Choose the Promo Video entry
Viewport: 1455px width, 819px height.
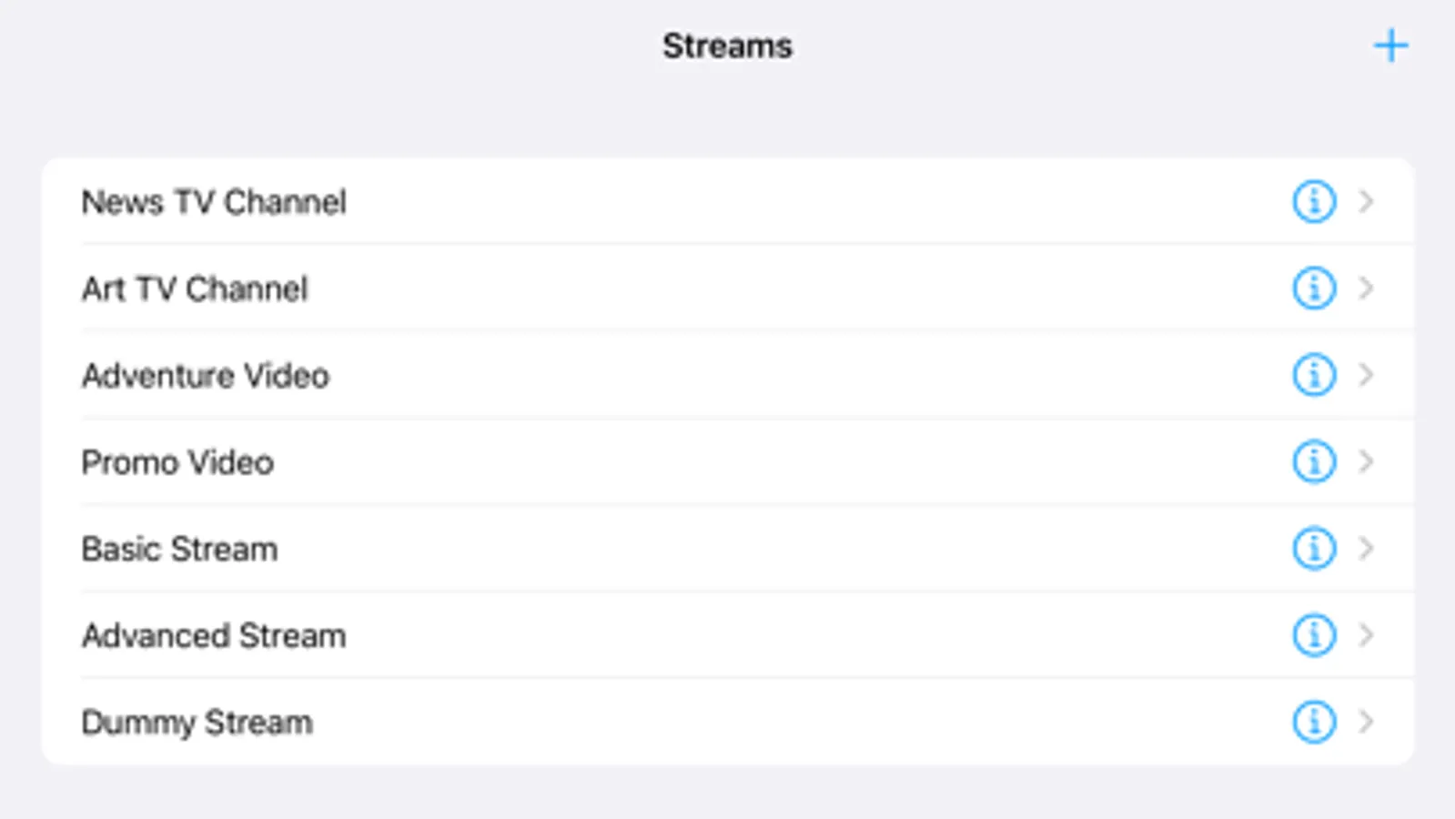178,462
